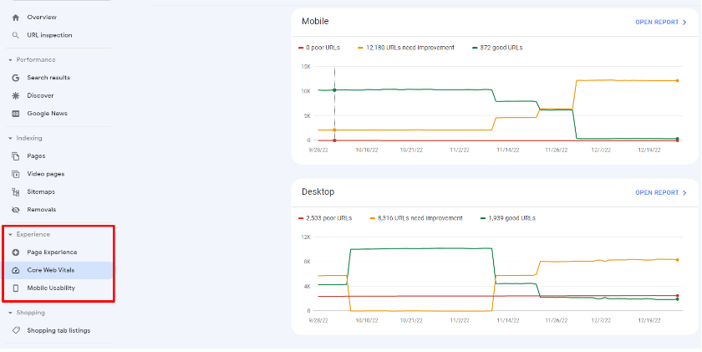Collapse the Performance section

(10, 60)
